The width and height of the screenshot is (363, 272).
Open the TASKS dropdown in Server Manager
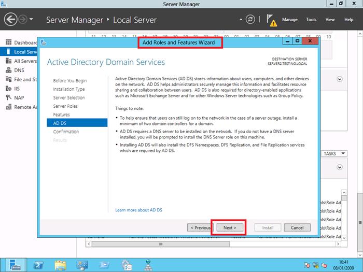tap(334, 153)
